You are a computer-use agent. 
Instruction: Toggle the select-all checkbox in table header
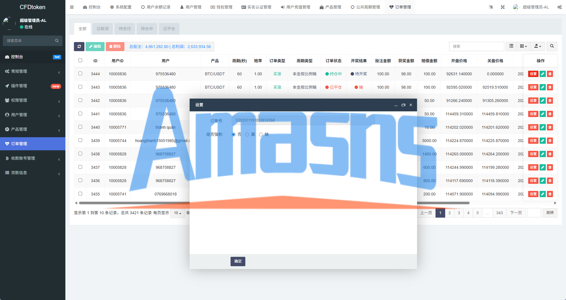click(x=80, y=61)
